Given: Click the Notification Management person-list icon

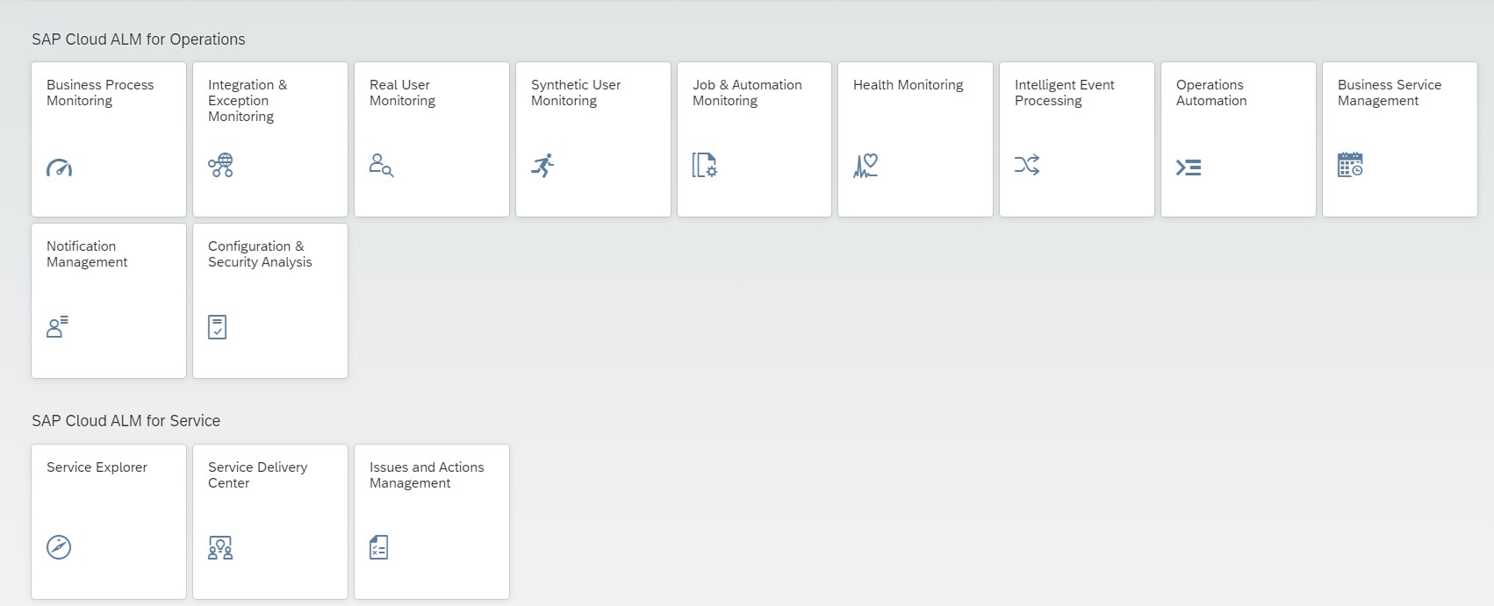Looking at the screenshot, I should pyautogui.click(x=57, y=326).
